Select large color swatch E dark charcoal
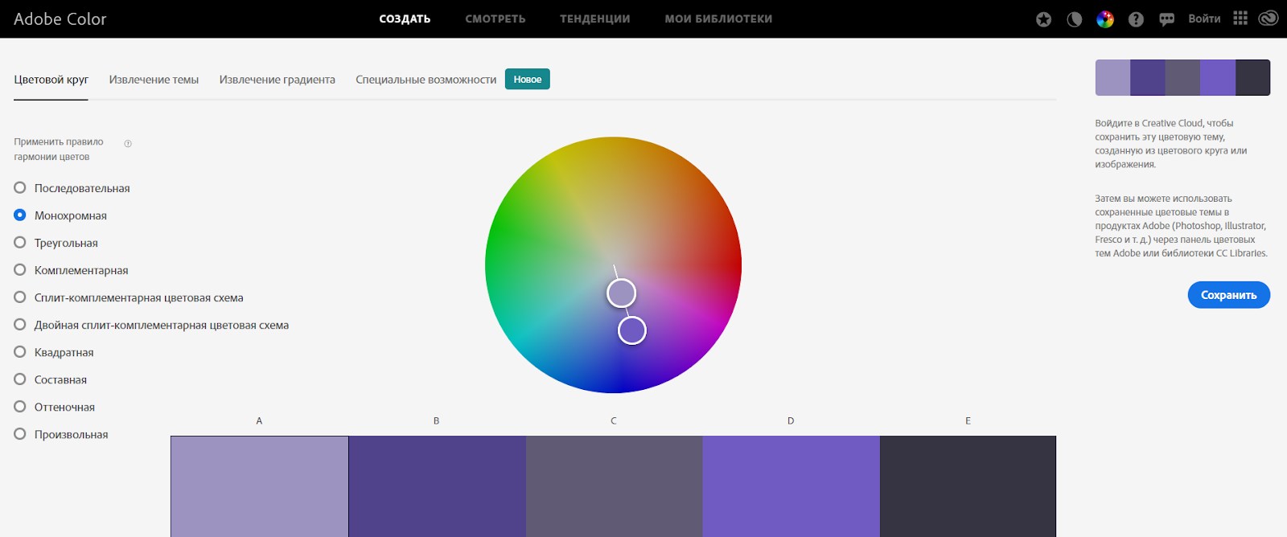The image size is (1287, 537). tap(968, 486)
